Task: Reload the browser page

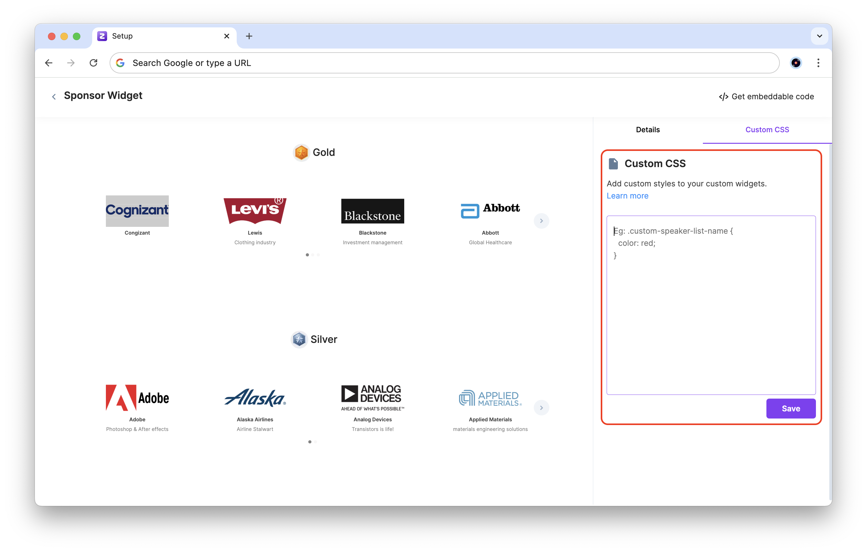Action: click(94, 63)
